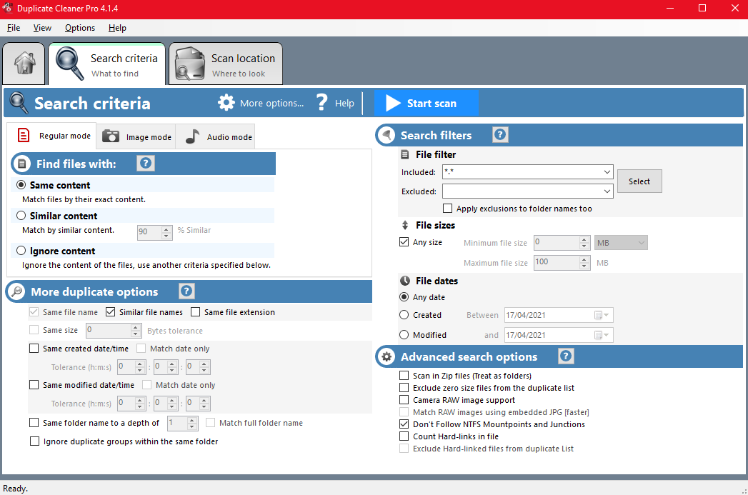Click the Search criteria header magnifier icon

click(x=19, y=103)
